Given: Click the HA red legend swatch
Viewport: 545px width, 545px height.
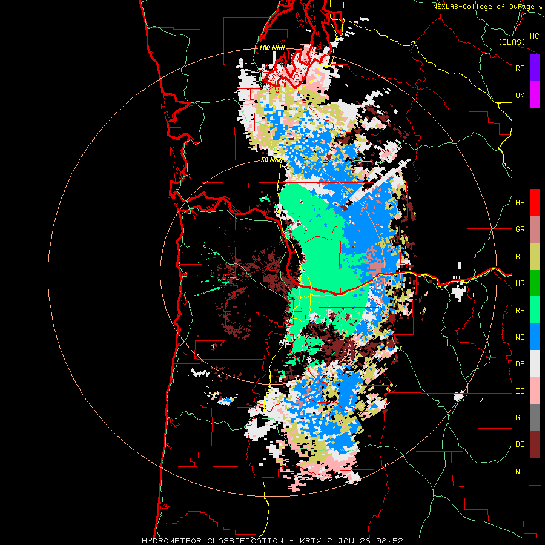Looking at the screenshot, I should (535, 202).
